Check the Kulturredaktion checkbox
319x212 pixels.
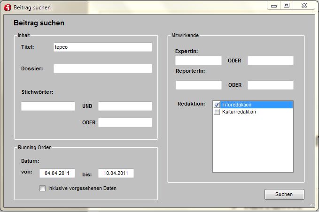point(217,112)
